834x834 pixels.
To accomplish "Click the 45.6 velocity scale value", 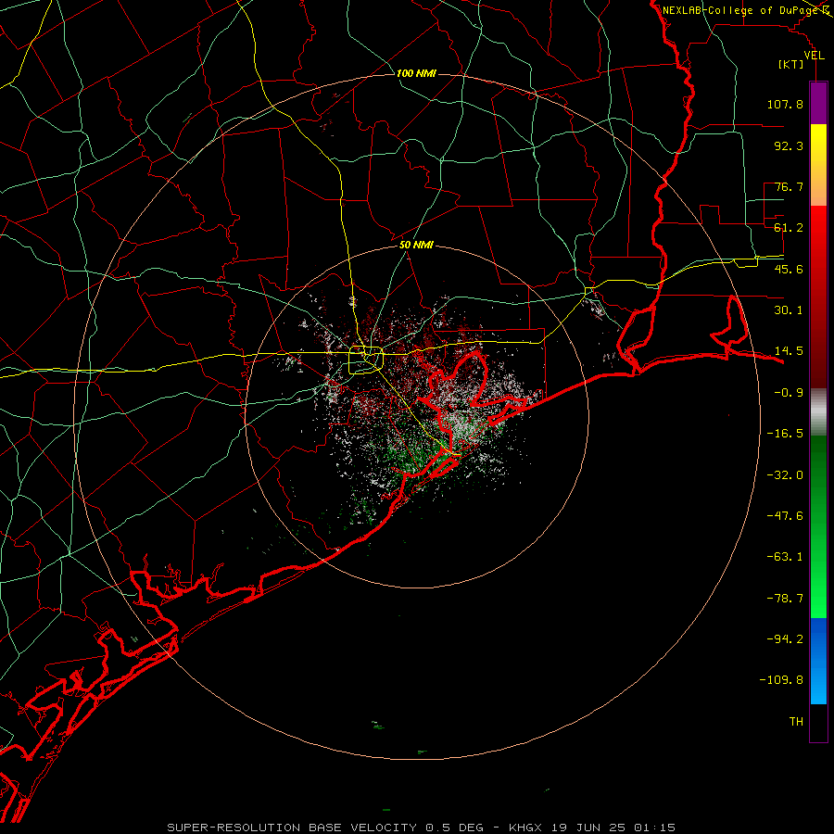I will [789, 269].
